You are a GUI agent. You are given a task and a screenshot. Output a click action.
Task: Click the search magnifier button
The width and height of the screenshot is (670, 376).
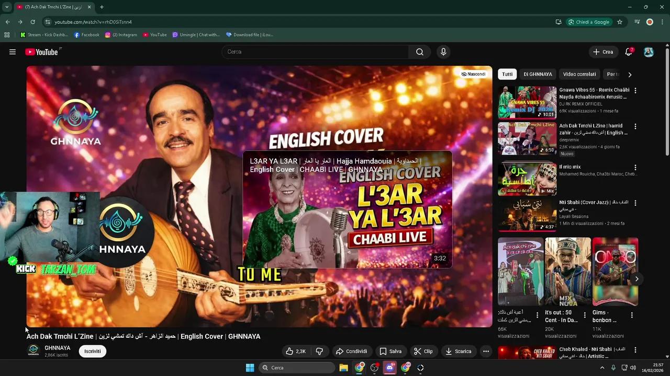click(420, 52)
